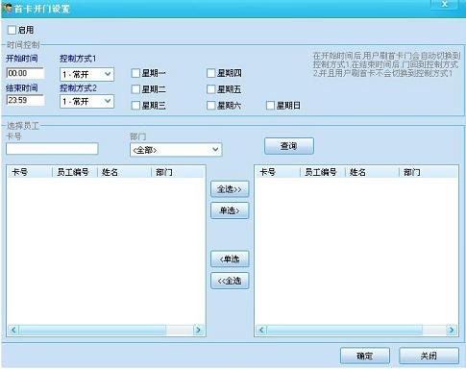
Task: Click the 全选>> button
Action: click(230, 189)
